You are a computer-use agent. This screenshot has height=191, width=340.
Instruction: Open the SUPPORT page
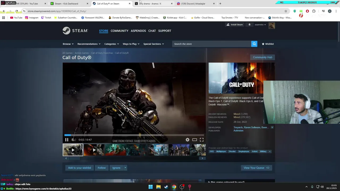165,31
